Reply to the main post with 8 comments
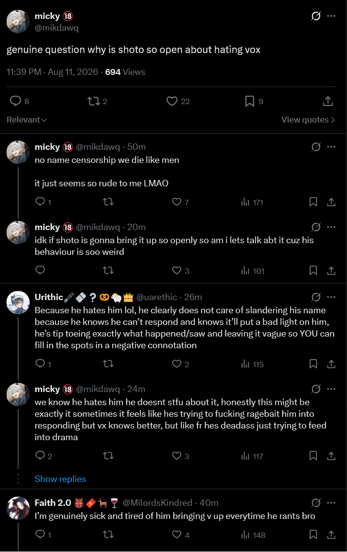This screenshot has width=347, height=552. (19, 101)
